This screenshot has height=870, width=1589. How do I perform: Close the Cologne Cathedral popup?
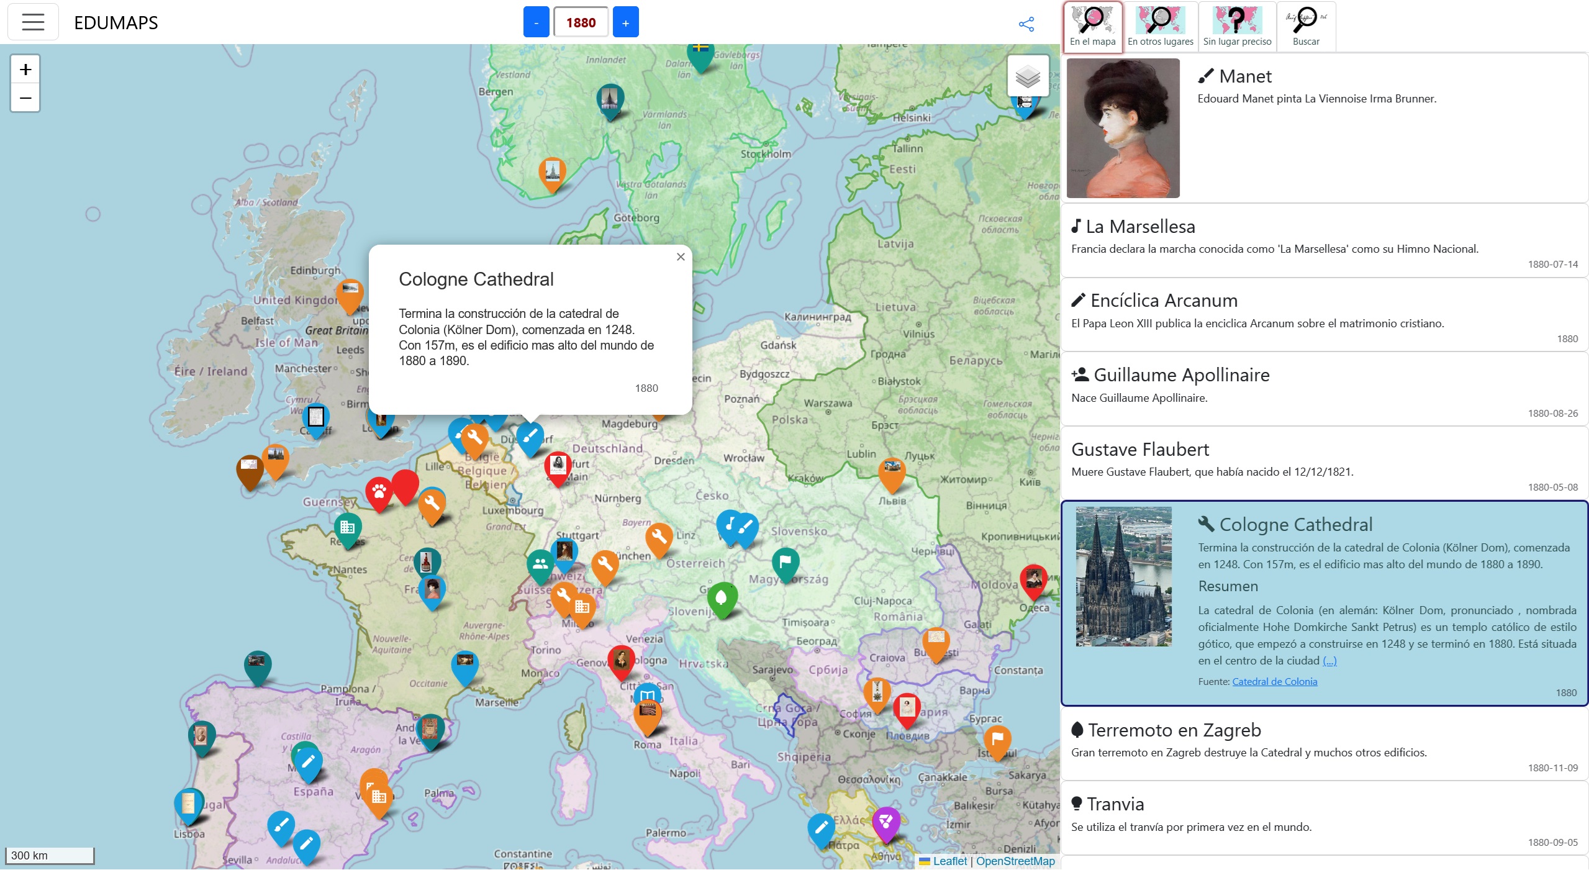(x=681, y=256)
